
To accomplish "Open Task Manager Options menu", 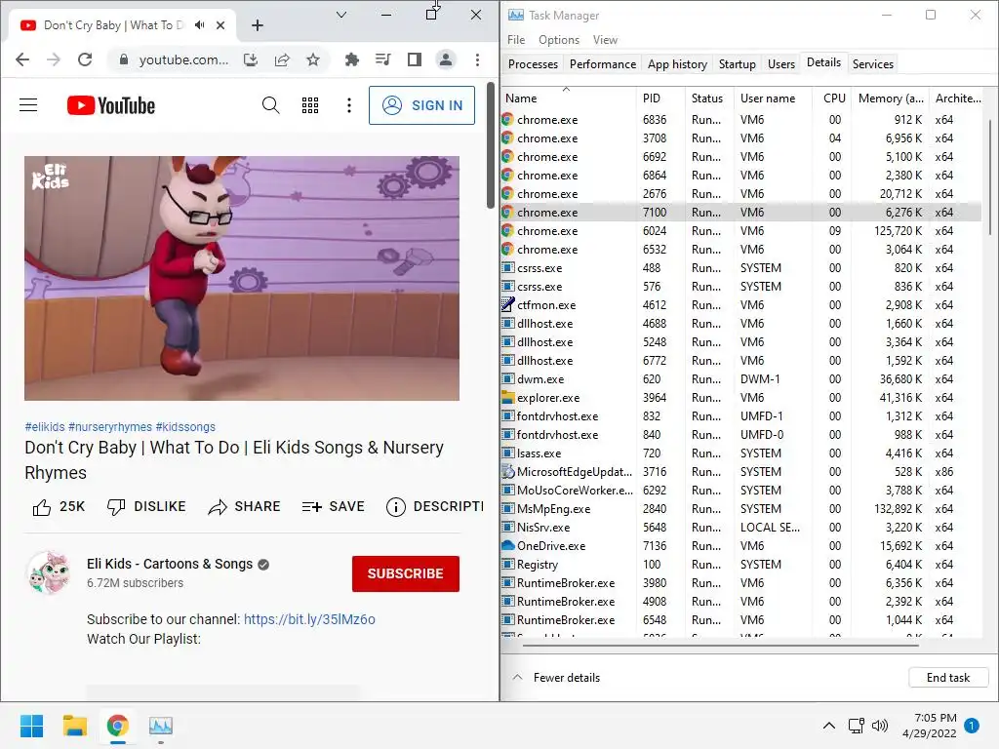I will coord(559,39).
